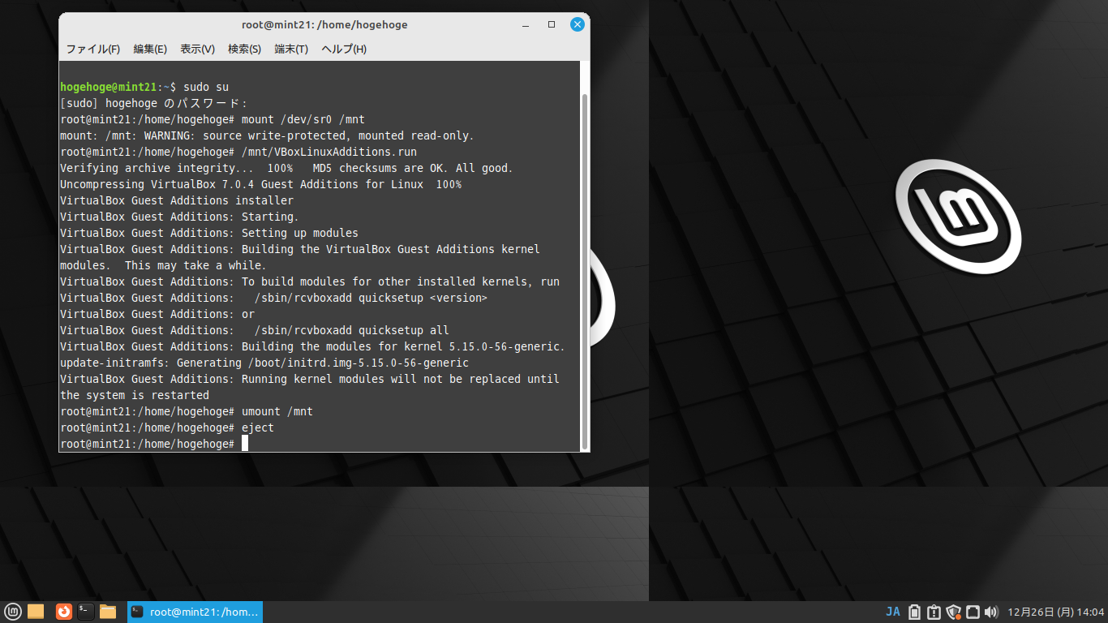The image size is (1108, 623).
Task: Click 'the system is restarted' line
Action: tap(135, 395)
